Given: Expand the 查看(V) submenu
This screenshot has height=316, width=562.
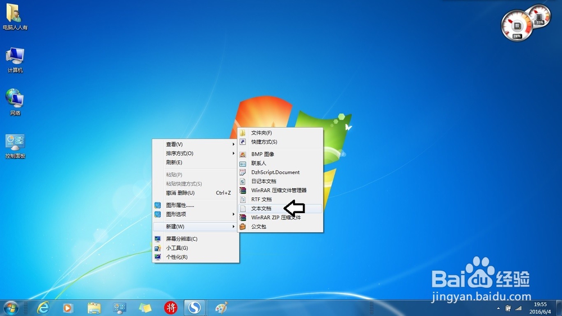Looking at the screenshot, I should (196, 144).
